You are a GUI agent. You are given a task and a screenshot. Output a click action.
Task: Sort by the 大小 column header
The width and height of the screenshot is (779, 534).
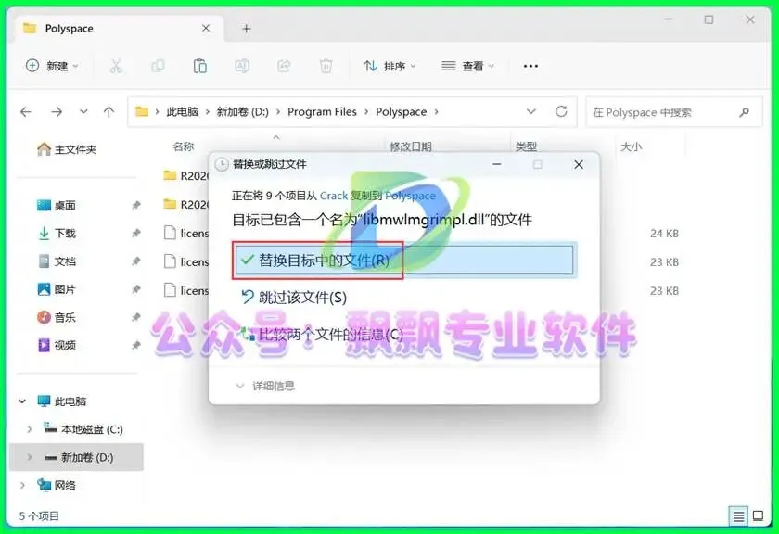632,146
